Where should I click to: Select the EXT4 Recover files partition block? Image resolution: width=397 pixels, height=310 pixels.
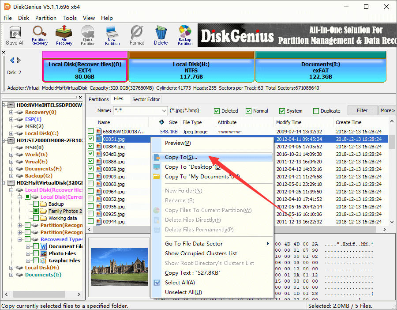point(85,67)
